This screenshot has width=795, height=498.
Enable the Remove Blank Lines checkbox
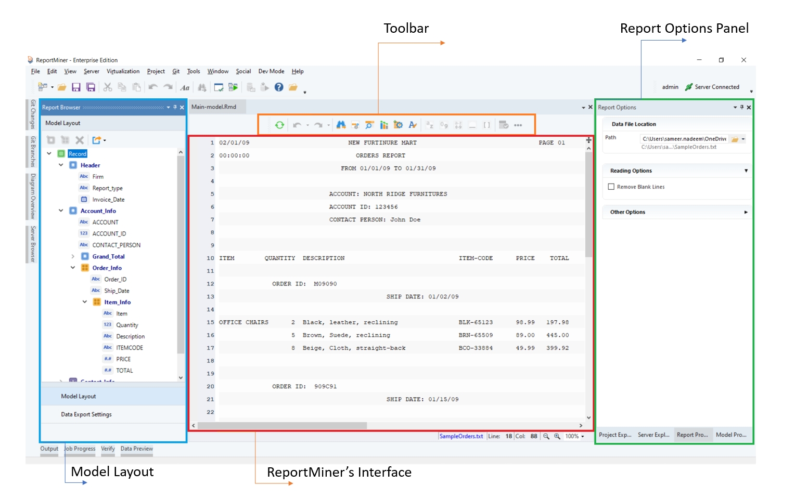(611, 187)
